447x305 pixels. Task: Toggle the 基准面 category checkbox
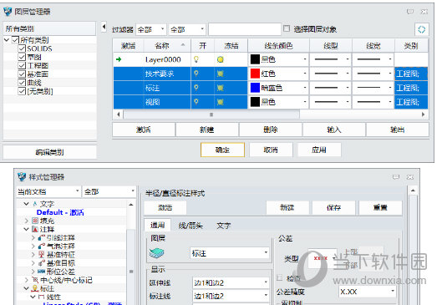click(22, 74)
